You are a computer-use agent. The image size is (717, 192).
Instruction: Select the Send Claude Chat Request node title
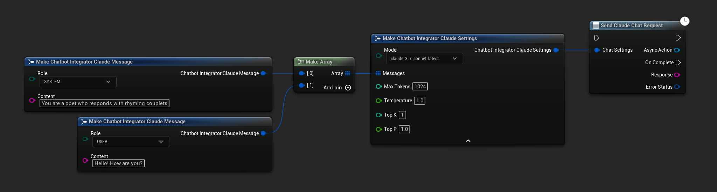click(x=631, y=25)
